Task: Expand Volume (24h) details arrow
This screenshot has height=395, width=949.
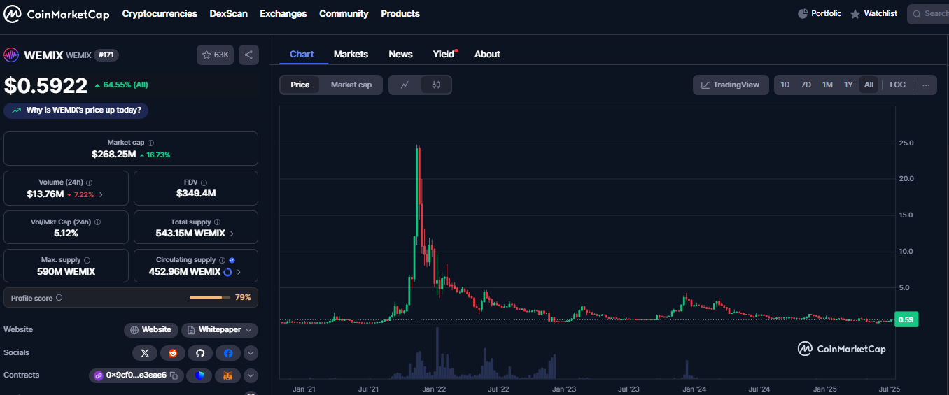Action: [101, 194]
